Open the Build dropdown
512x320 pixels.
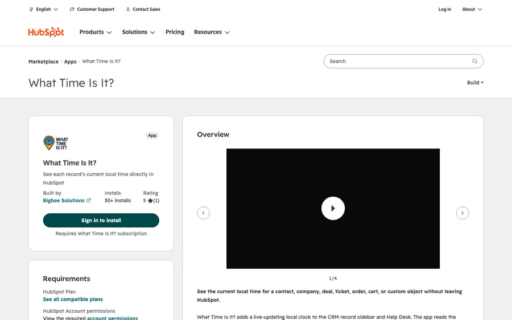[x=475, y=82]
